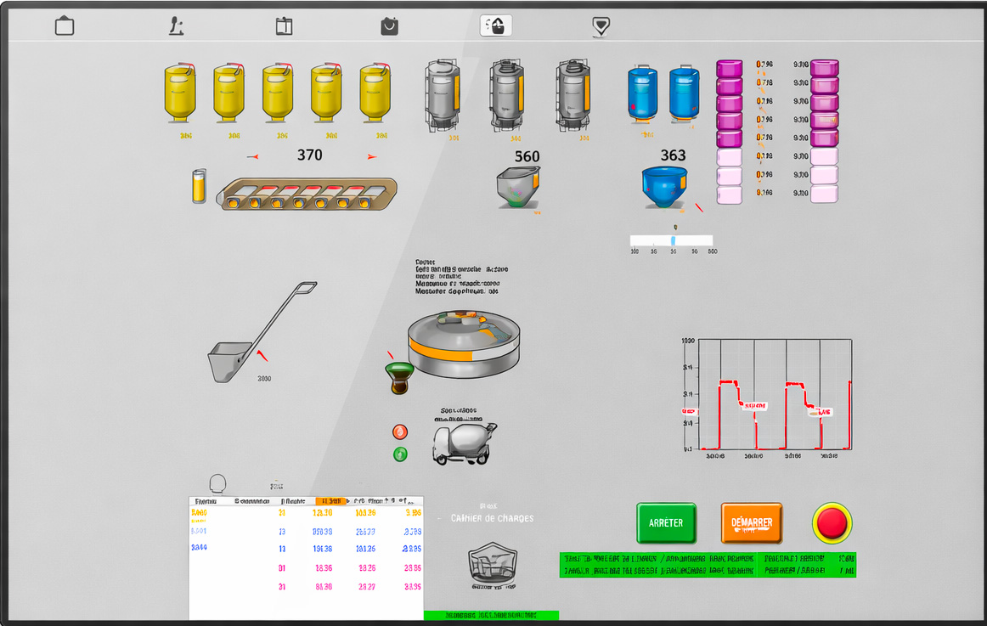
Task: Open the selected tab with highlighted icon
Action: 495,26
